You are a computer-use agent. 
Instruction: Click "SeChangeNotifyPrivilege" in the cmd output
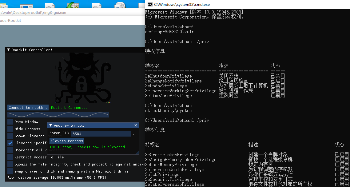click(173, 81)
